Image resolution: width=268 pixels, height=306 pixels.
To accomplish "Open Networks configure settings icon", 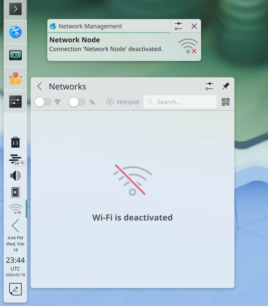I will tap(209, 86).
